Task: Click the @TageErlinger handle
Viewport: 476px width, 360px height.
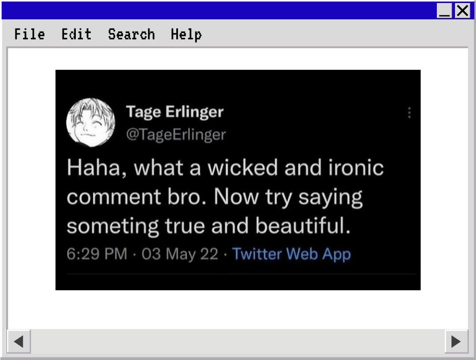Action: pyautogui.click(x=176, y=135)
